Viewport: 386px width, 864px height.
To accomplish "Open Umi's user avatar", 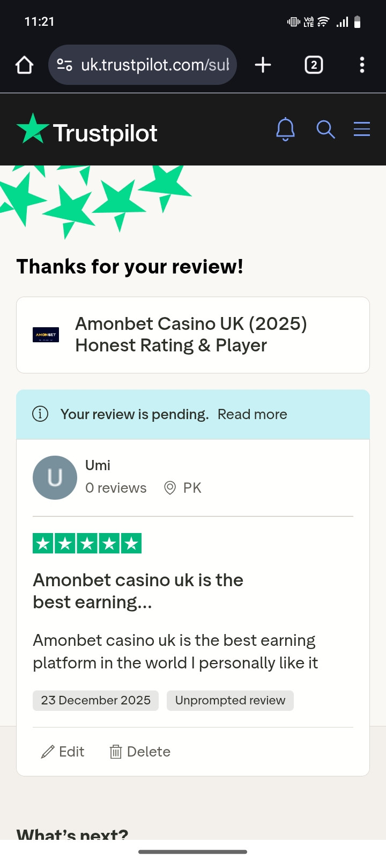I will pyautogui.click(x=55, y=478).
